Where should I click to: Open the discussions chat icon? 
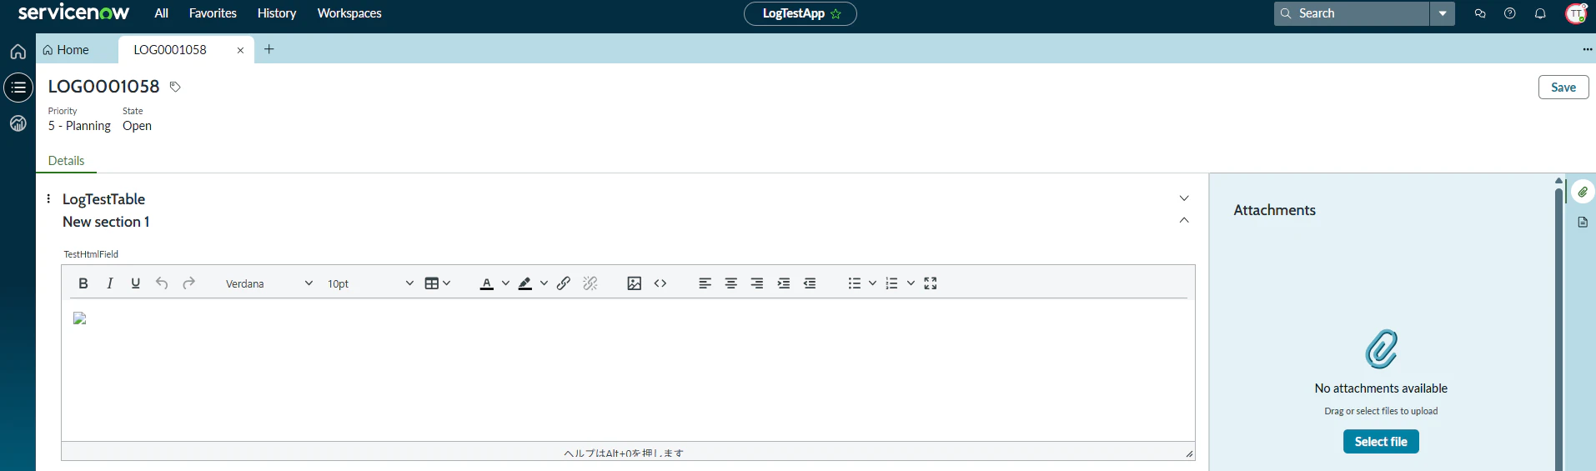pyautogui.click(x=1480, y=13)
